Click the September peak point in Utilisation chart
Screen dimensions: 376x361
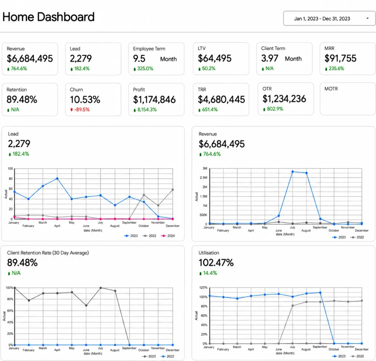(320, 293)
